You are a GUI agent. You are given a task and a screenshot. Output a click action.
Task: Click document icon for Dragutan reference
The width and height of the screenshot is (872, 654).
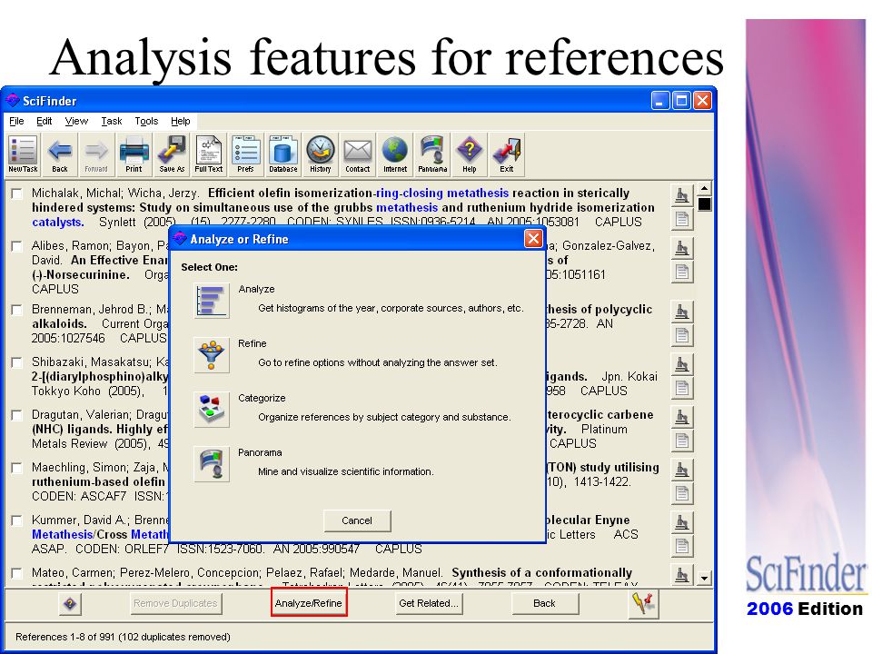pyautogui.click(x=682, y=441)
